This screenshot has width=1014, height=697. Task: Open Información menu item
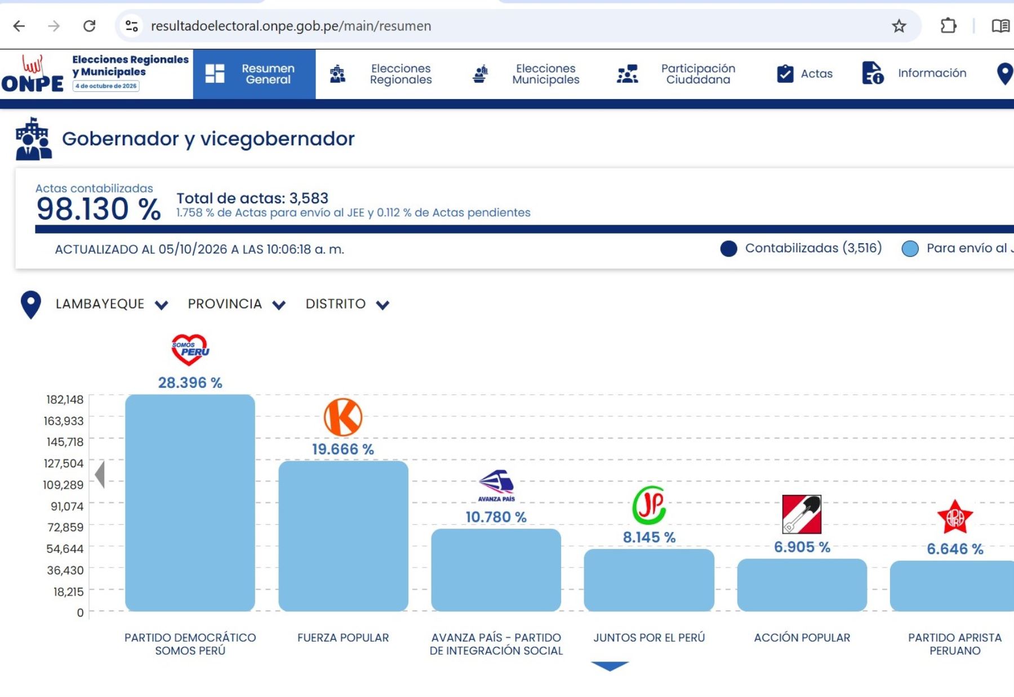[x=932, y=73]
